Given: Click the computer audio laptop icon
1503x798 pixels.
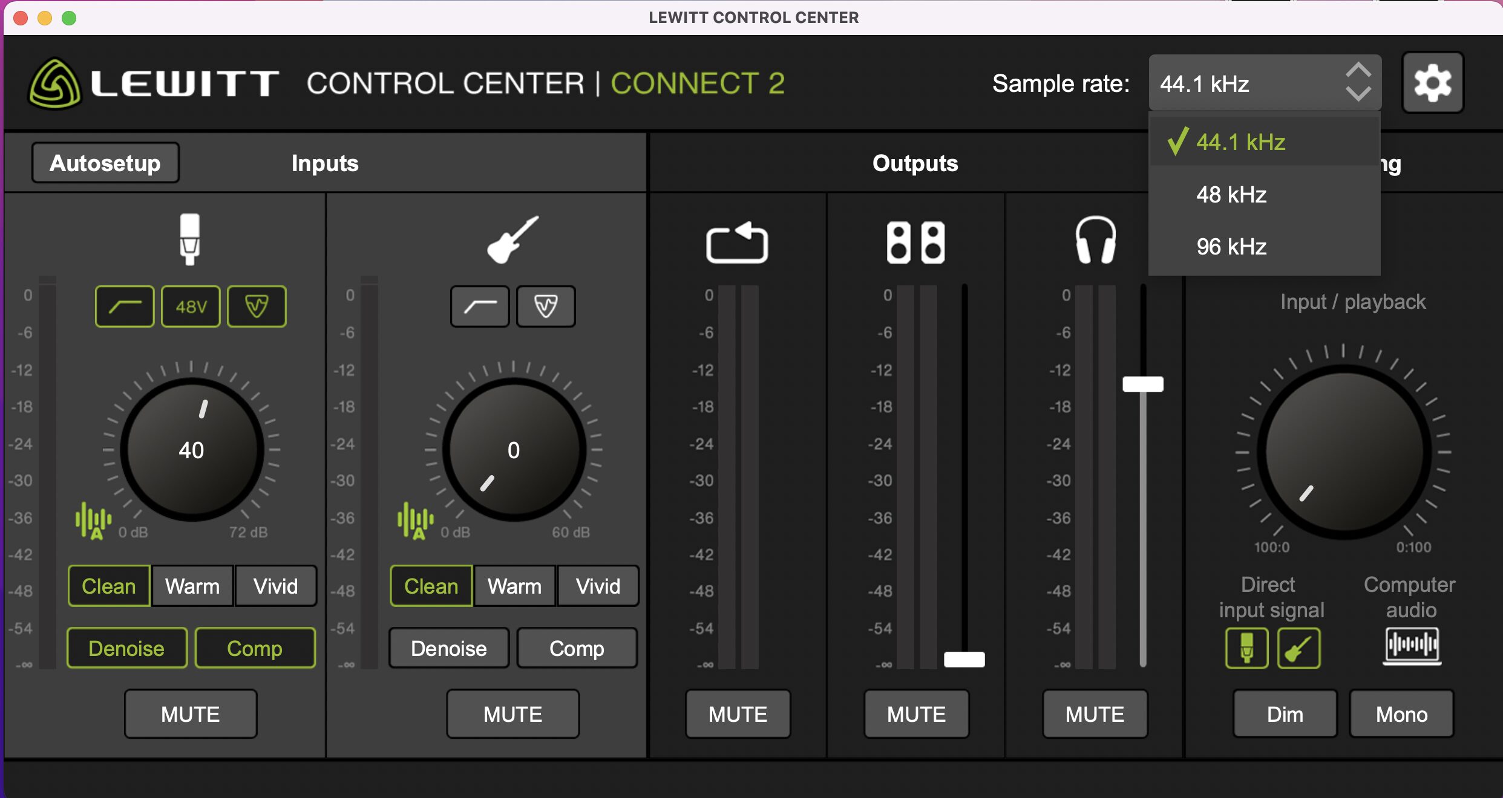Looking at the screenshot, I should 1412,646.
